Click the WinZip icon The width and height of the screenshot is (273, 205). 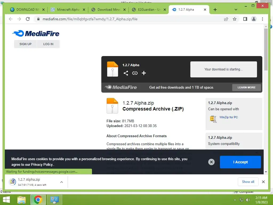click(213, 119)
